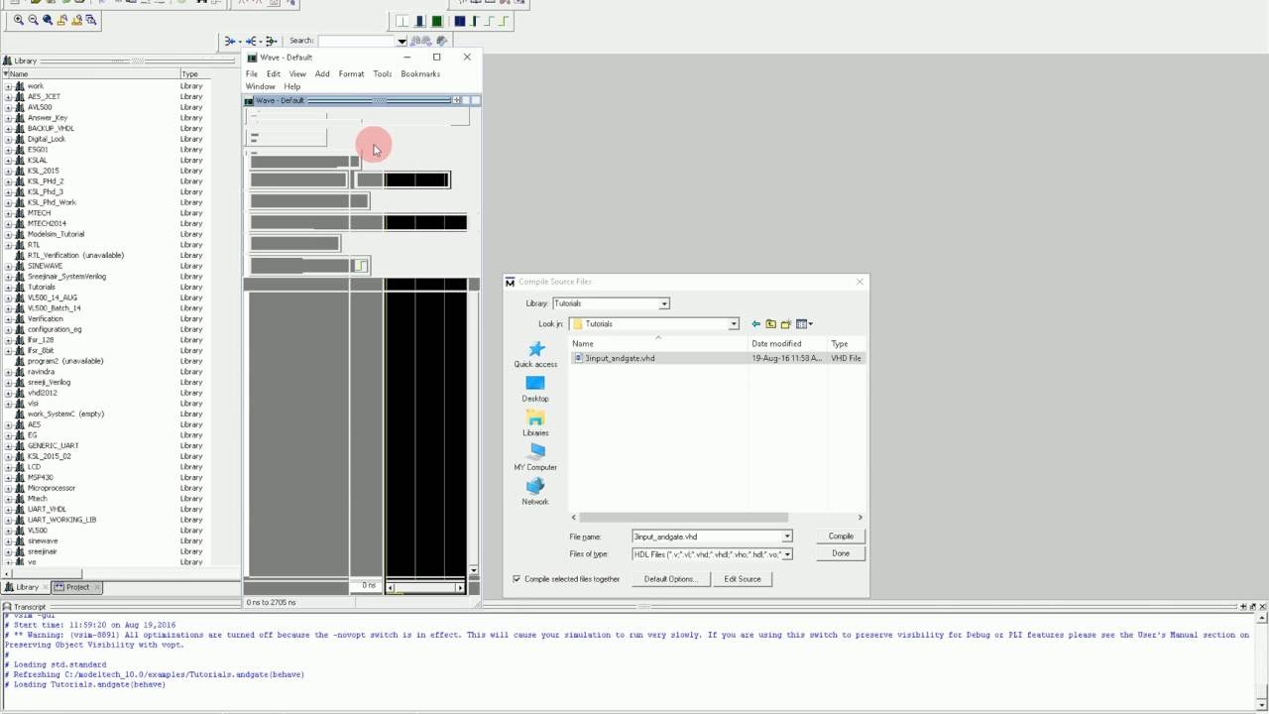This screenshot has width=1269, height=714.
Task: Expand the MSP430 library node
Action: click(x=8, y=478)
